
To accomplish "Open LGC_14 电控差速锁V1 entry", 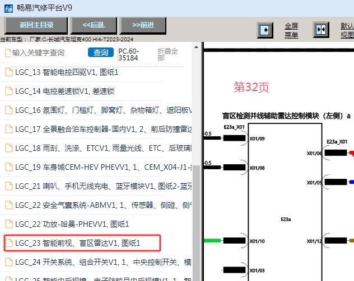I will pyautogui.click(x=64, y=91).
